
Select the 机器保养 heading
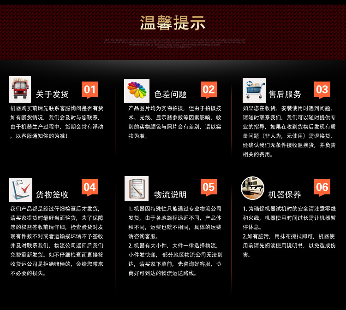285,194
